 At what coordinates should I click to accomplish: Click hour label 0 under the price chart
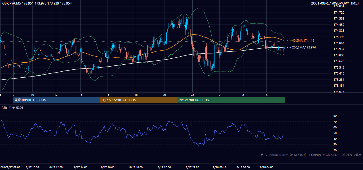click(220, 95)
